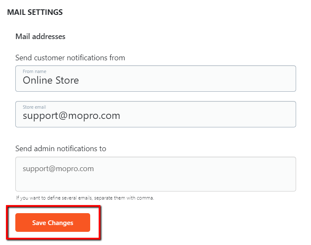Place cursor in store email support@mopro.com text
This screenshot has height=245, width=311.
pyautogui.click(x=71, y=115)
